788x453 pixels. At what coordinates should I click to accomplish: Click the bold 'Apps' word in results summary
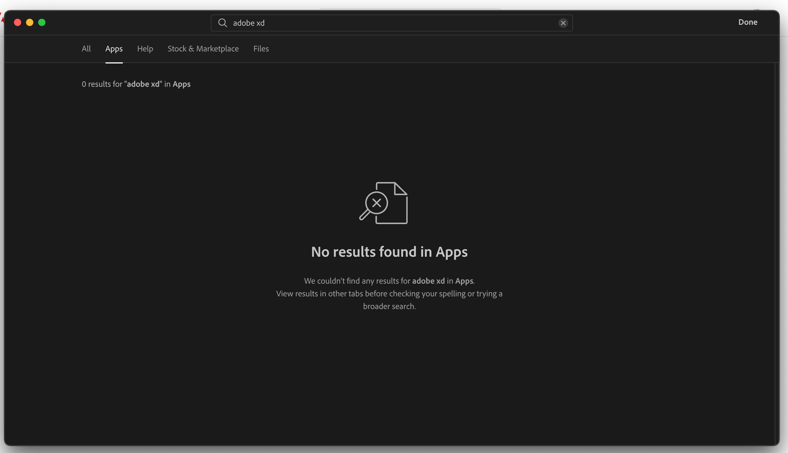(181, 84)
